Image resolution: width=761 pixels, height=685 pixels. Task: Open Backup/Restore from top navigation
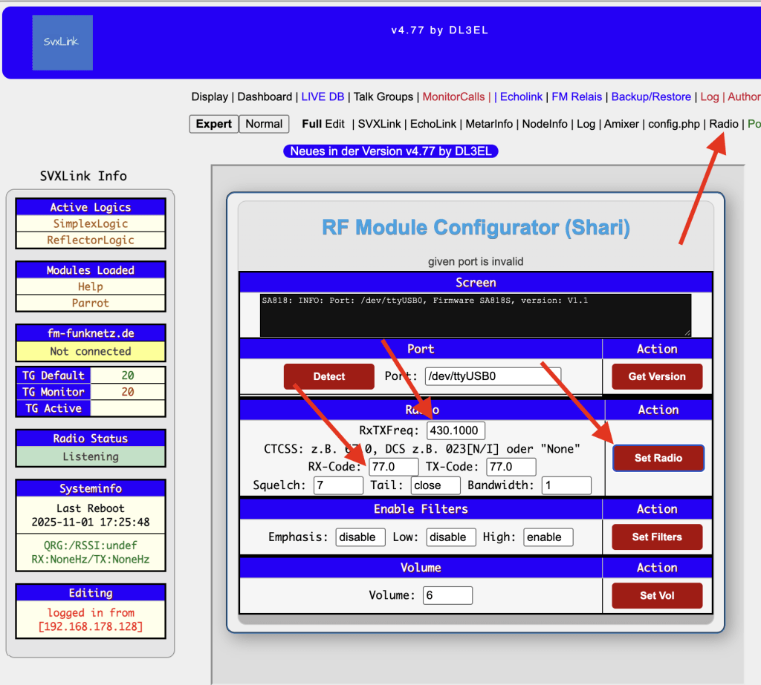[x=651, y=96]
